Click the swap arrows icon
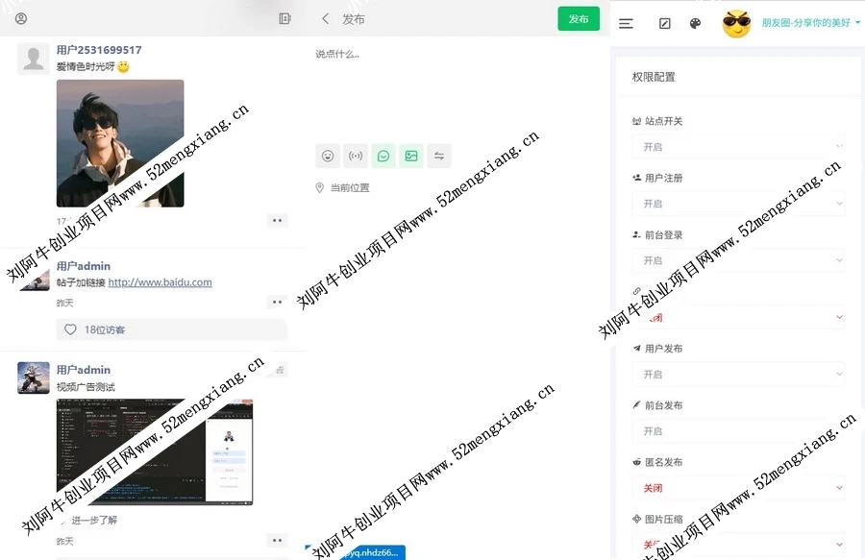 [439, 156]
